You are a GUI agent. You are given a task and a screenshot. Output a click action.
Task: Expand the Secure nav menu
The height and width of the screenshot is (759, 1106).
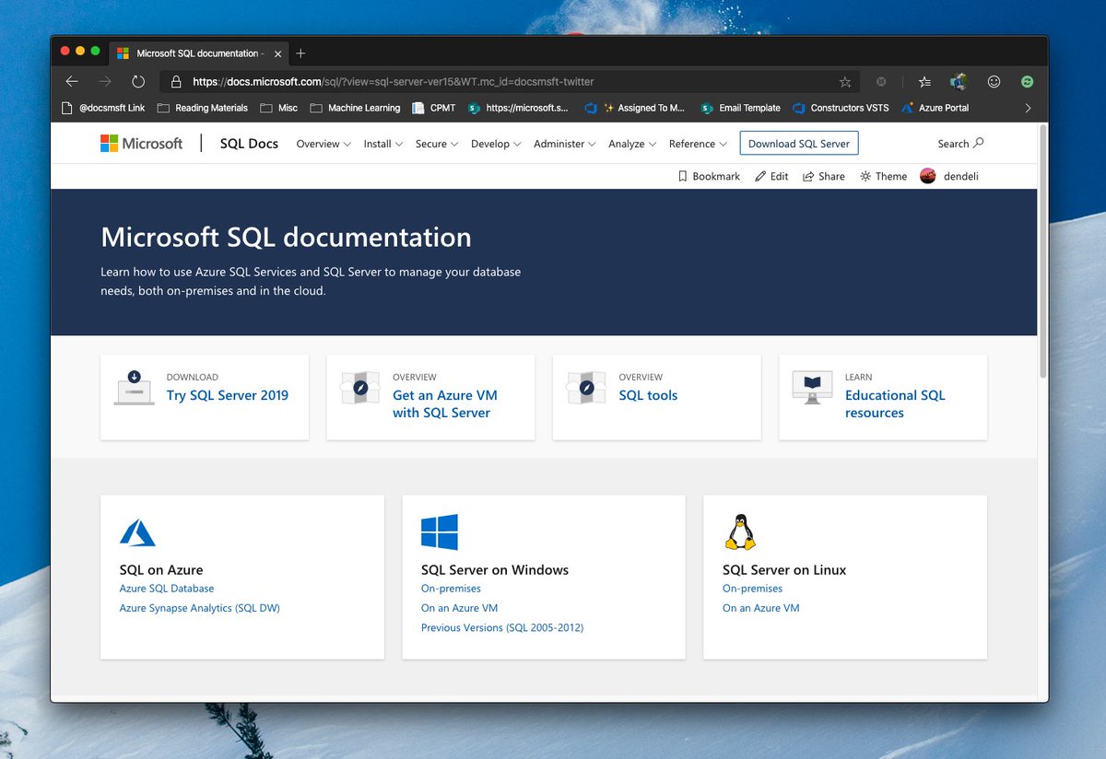437,144
